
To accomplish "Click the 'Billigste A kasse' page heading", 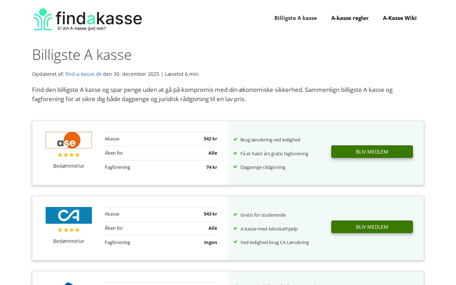I will coord(82,55).
